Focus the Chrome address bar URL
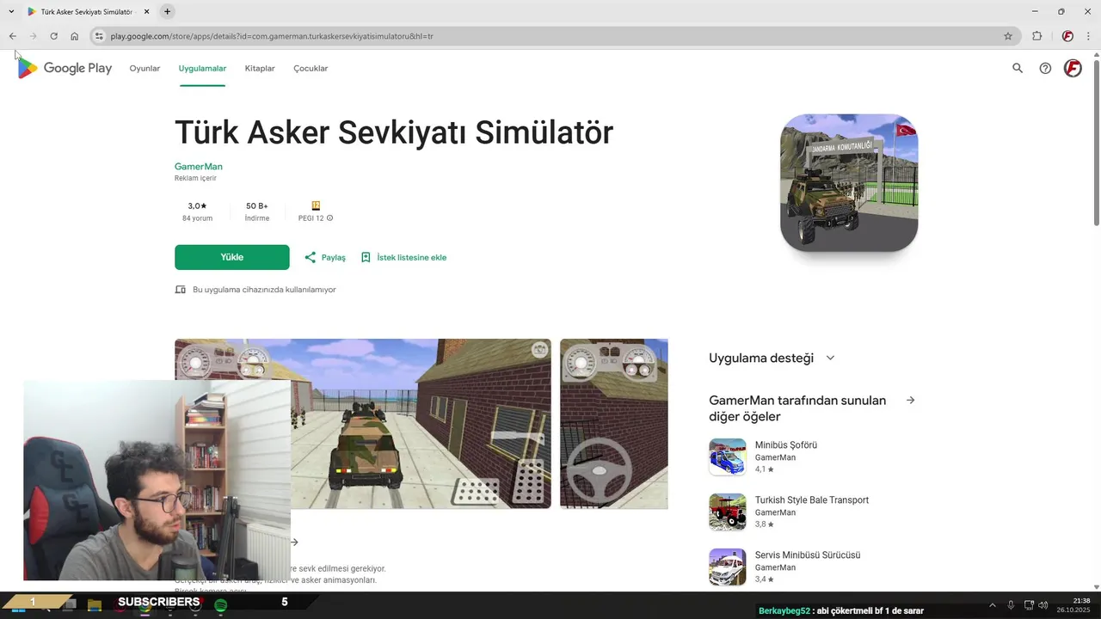This screenshot has height=619, width=1101. tap(272, 36)
